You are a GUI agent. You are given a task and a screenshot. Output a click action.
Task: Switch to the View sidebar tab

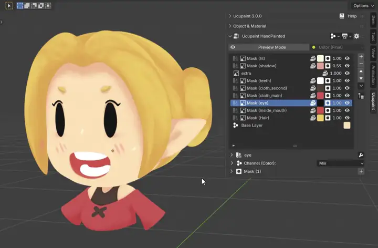(374, 53)
